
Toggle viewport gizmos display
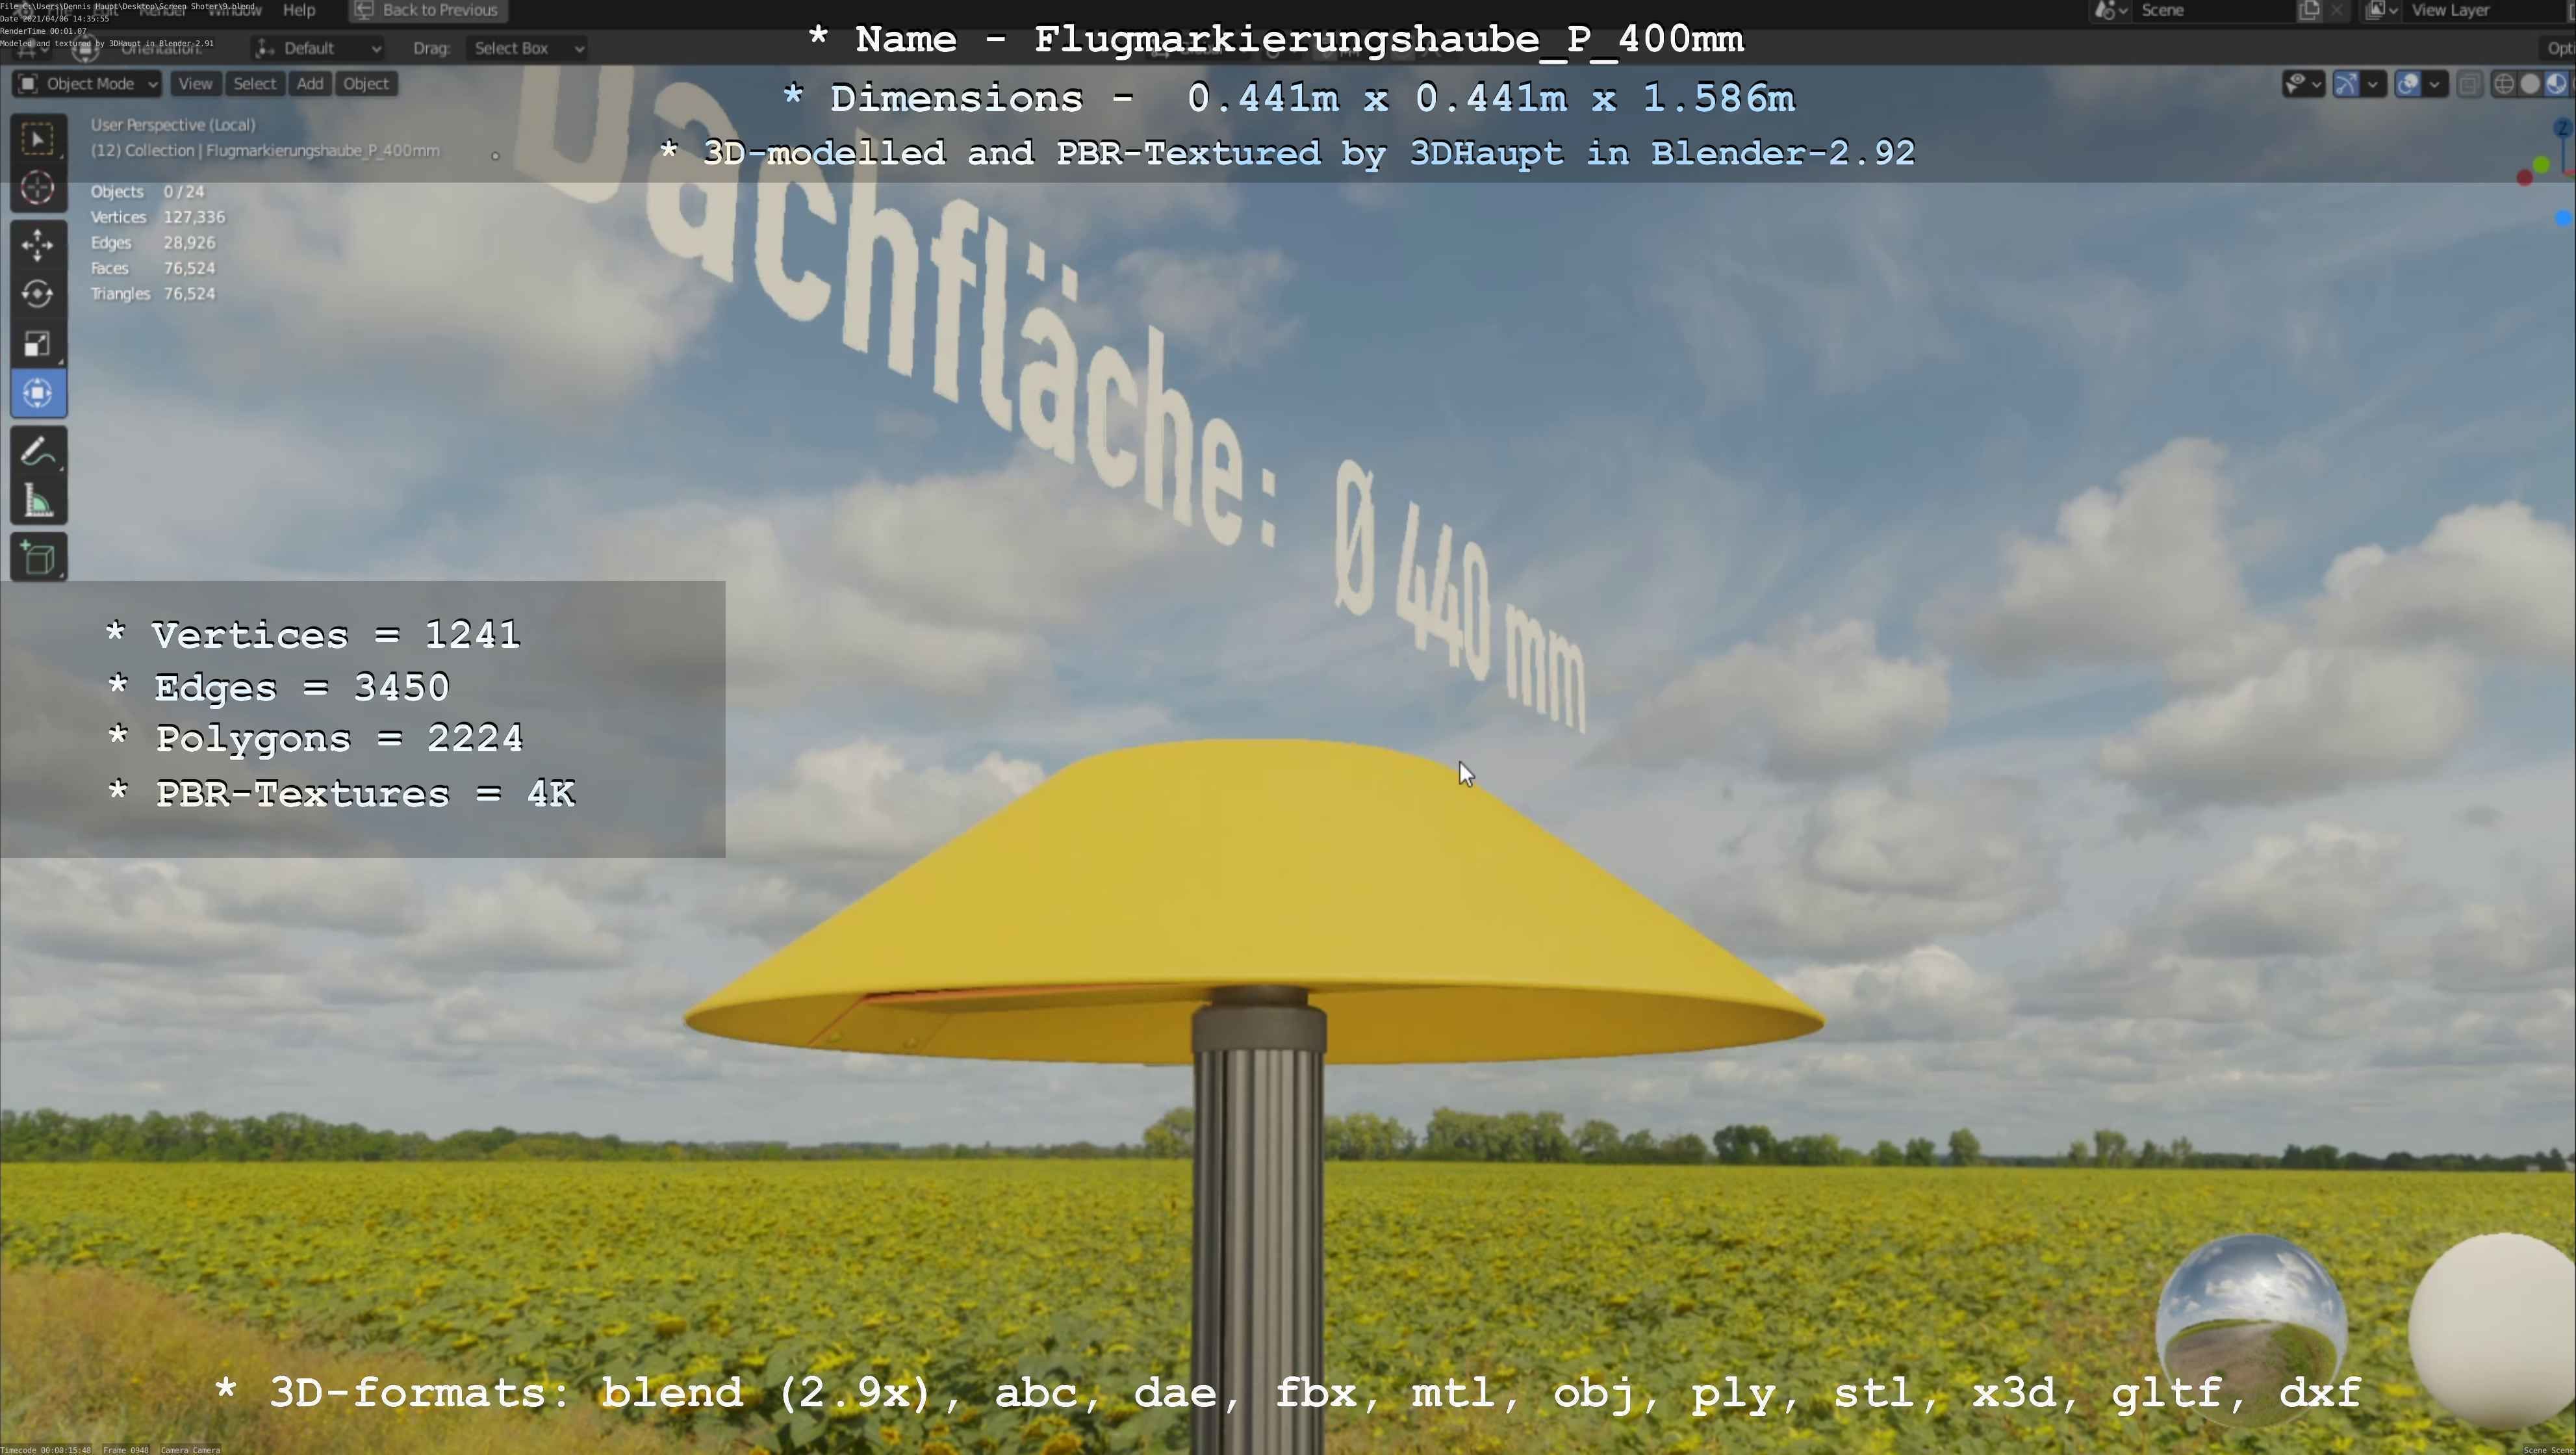(x=2346, y=84)
